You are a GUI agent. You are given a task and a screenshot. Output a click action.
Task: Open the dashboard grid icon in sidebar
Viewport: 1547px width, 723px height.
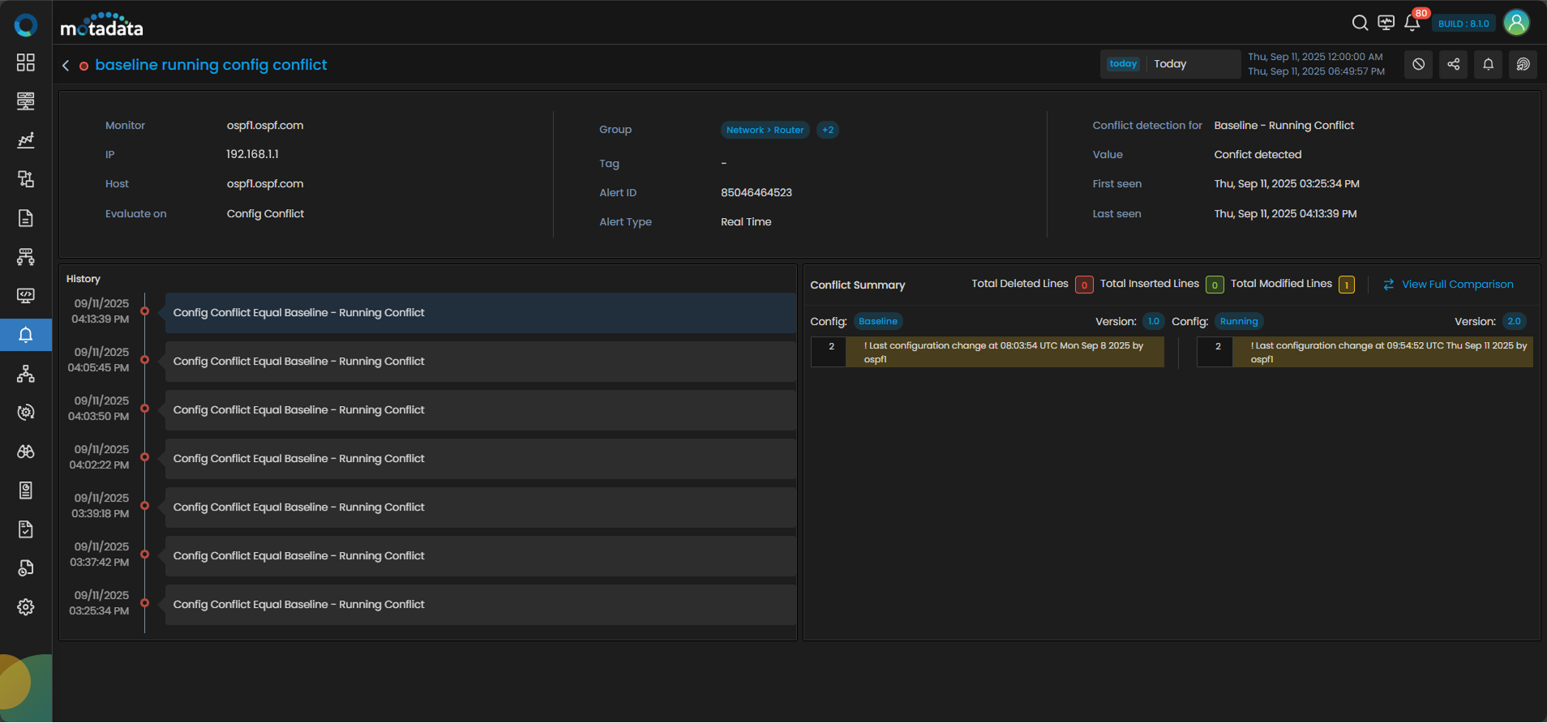coord(26,62)
